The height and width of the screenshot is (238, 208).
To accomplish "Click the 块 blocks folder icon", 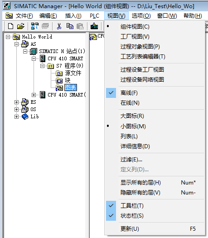I will 59,80.
